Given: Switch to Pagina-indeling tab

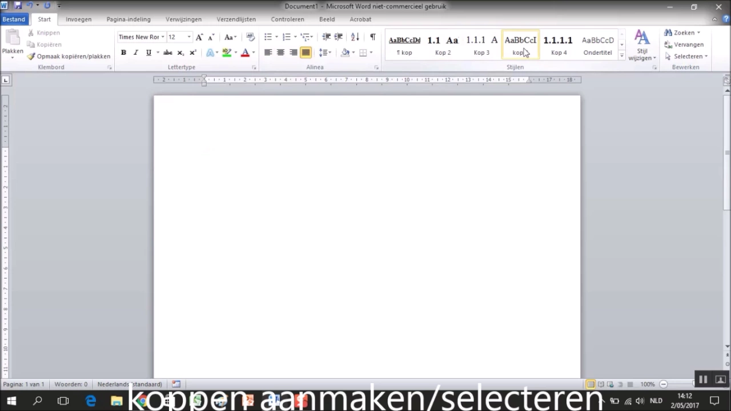Looking at the screenshot, I should (128, 19).
